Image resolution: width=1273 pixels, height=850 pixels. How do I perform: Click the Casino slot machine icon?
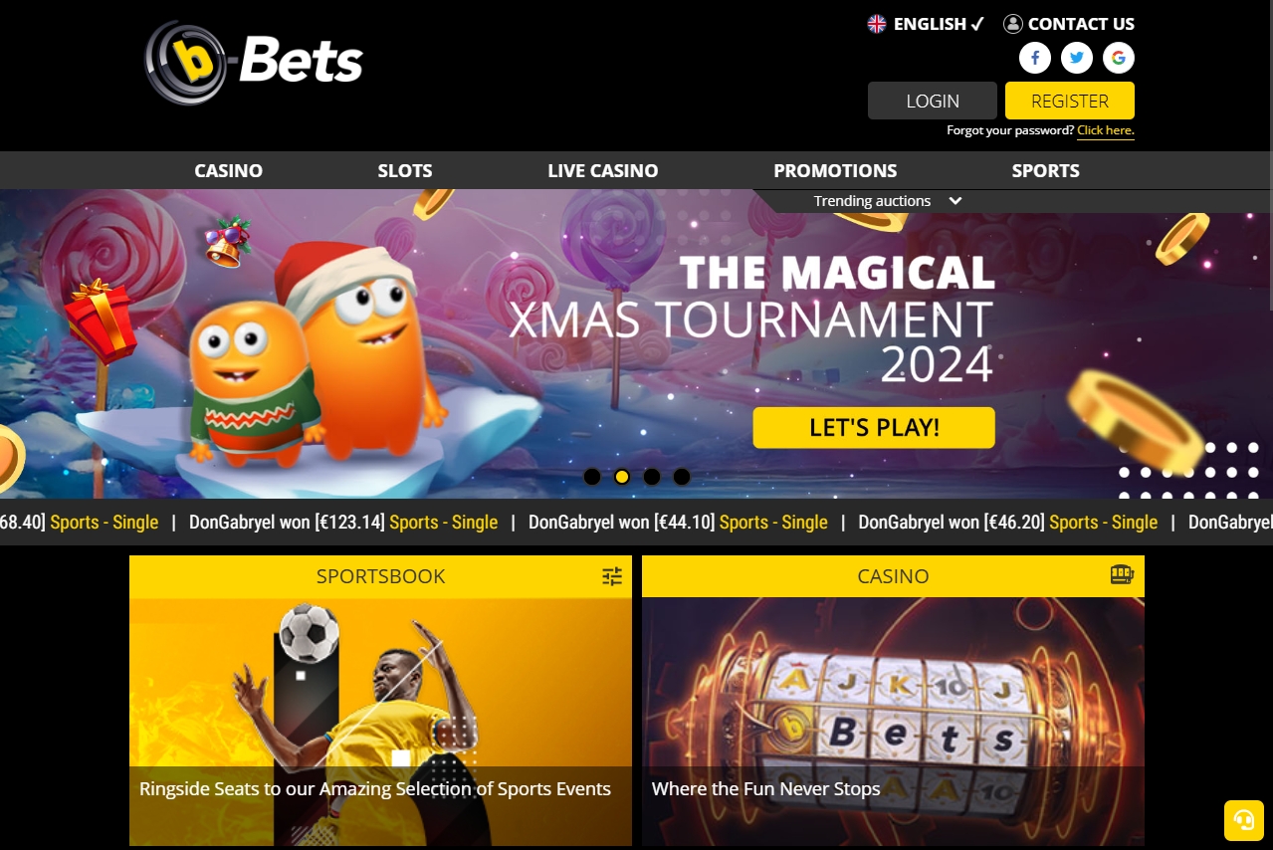pos(1122,575)
